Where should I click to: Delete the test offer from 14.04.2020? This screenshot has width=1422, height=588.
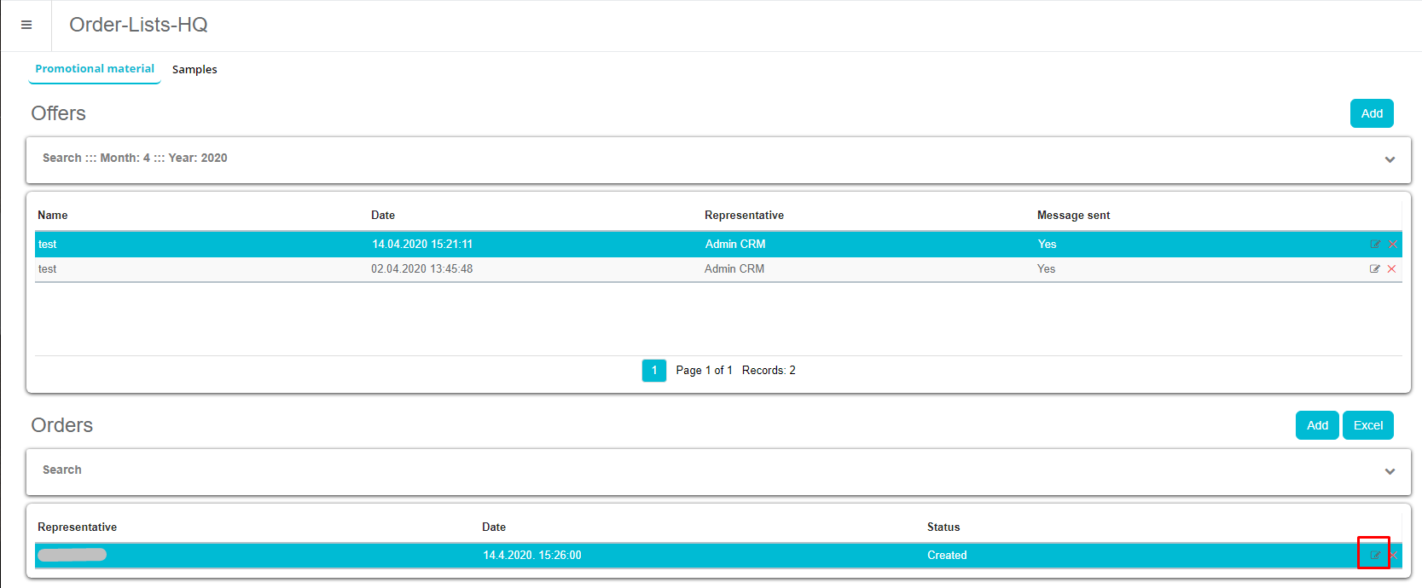[x=1393, y=245]
